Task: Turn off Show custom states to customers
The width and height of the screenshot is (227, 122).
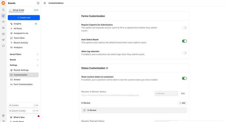Action: click(x=184, y=78)
